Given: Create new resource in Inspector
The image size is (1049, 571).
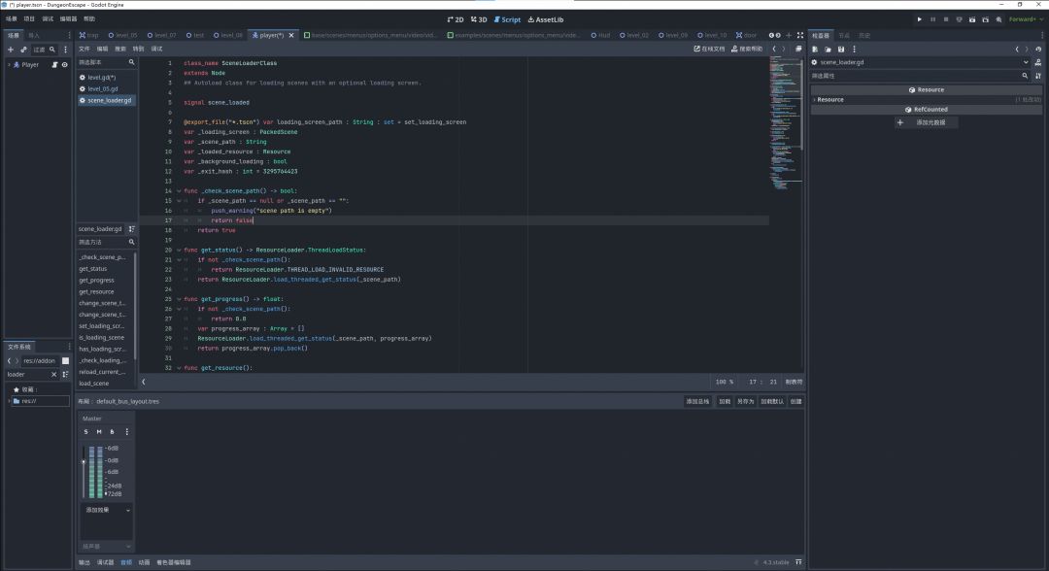Looking at the screenshot, I should pos(815,50).
